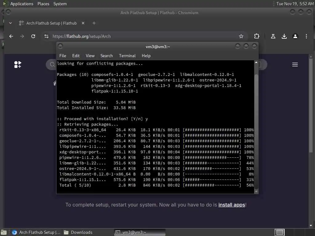Click the show desktop icon in taskbar
Screen dimensions: 315x236
coord(4,232)
